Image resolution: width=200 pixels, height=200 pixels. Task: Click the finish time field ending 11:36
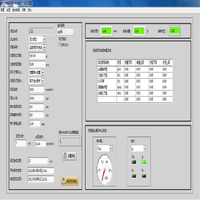[x=41, y=179]
